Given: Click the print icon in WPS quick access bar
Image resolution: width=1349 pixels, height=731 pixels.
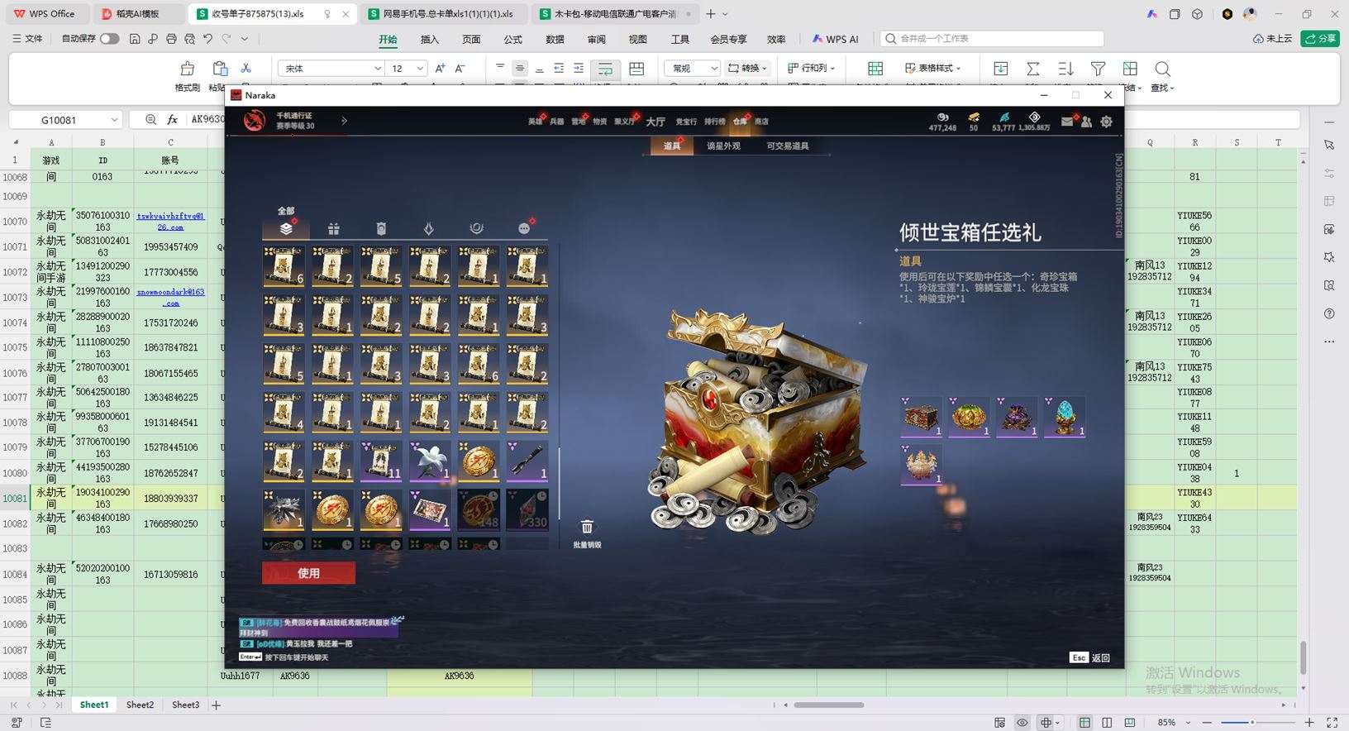Looking at the screenshot, I should click(x=171, y=39).
